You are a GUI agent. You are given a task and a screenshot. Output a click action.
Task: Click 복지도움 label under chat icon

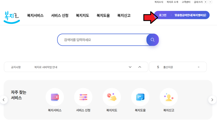click(x=140, y=110)
